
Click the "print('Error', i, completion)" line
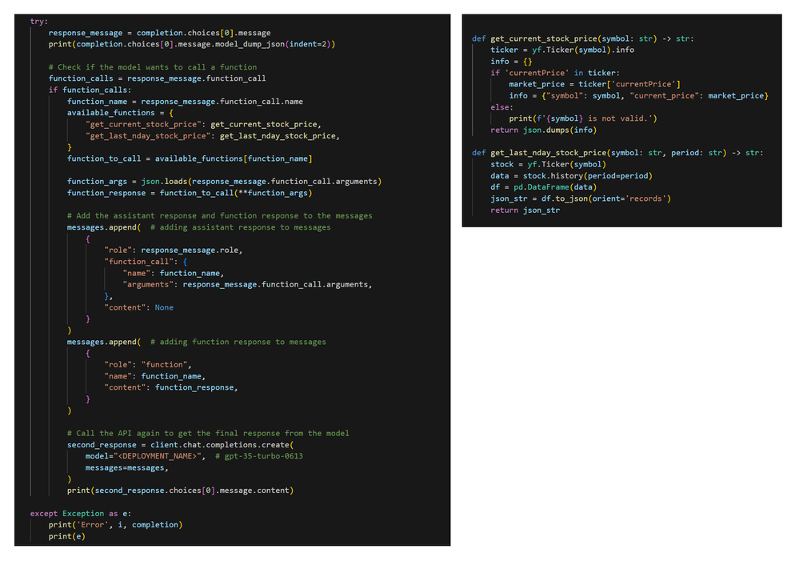[115, 525]
